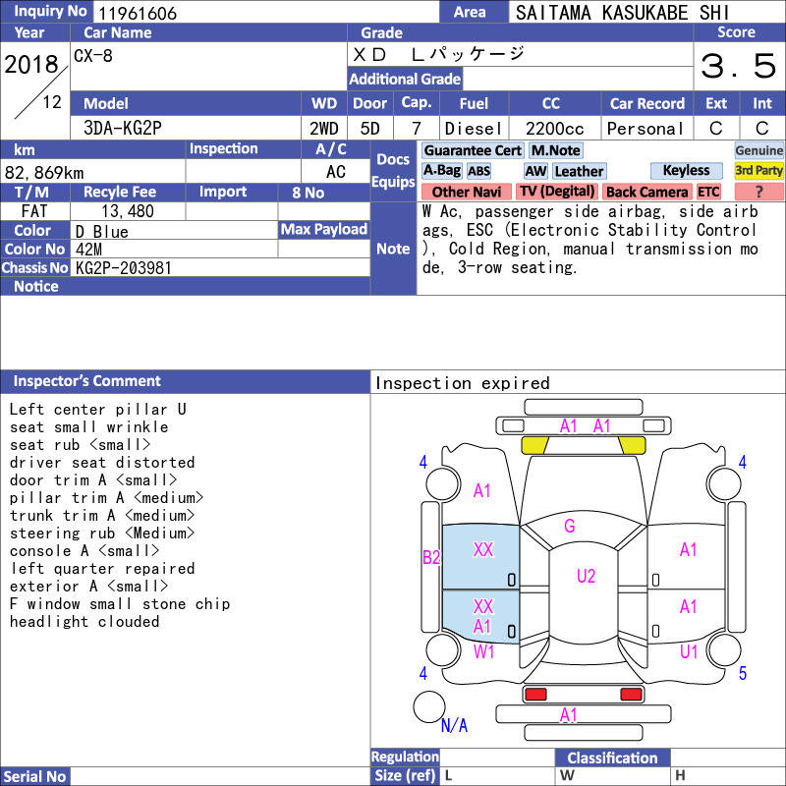This screenshot has width=786, height=786.
Task: Click the FAT transmission value
Action: (34, 211)
